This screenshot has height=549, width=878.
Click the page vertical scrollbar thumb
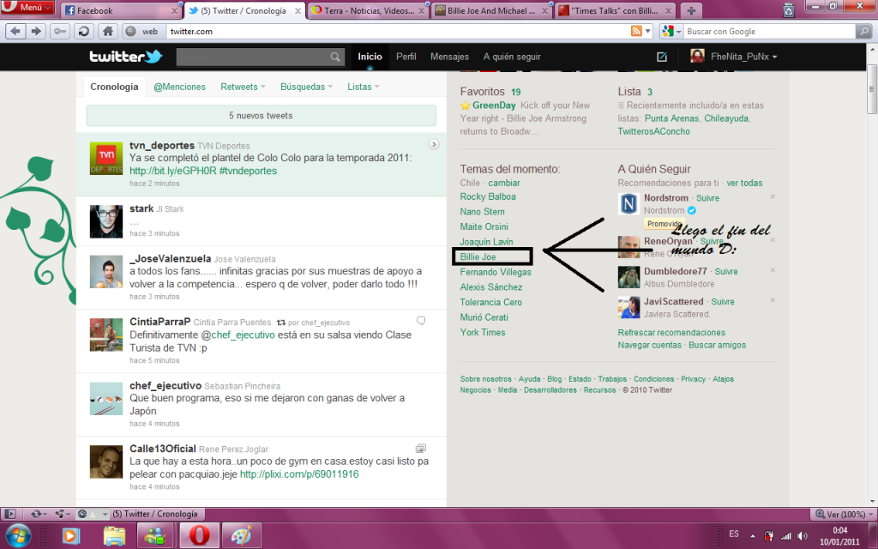(x=872, y=89)
